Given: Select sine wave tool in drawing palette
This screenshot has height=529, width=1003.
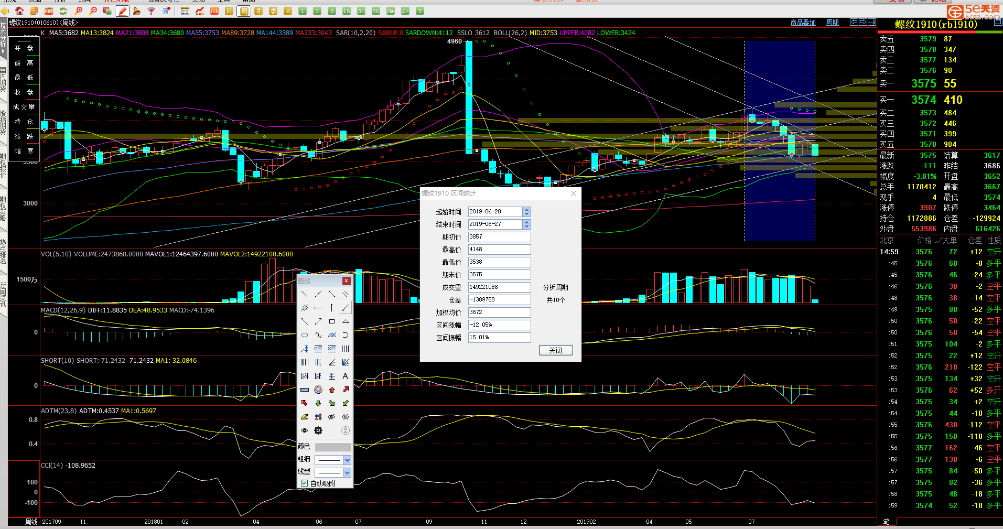Looking at the screenshot, I should 318,335.
